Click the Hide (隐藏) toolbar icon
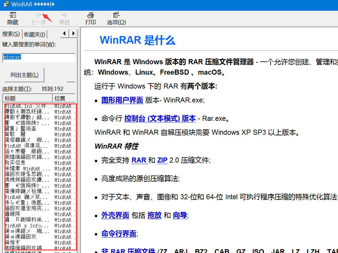Screen dimensions: 338x253 [13, 18]
